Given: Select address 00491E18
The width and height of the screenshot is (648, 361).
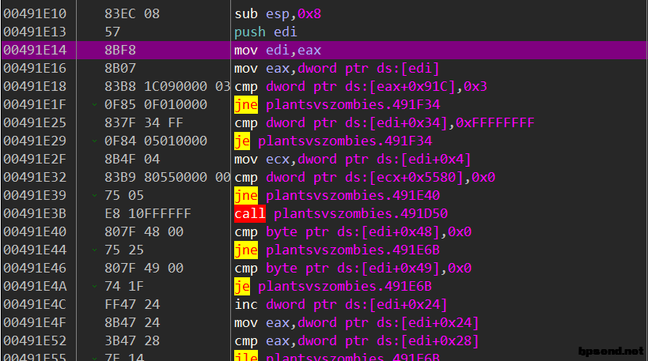Looking at the screenshot, I should [x=35, y=86].
